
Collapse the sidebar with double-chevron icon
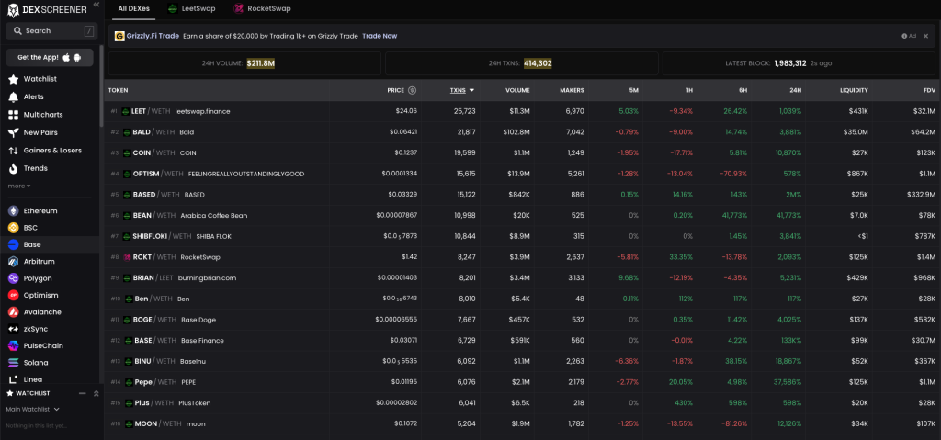pyautogui.click(x=96, y=5)
